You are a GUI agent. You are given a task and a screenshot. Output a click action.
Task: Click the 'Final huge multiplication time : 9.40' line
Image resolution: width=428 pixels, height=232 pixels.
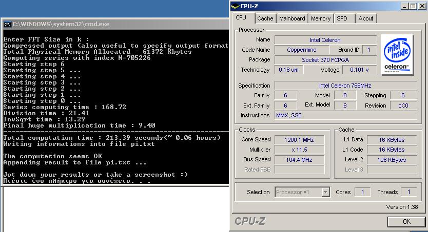79,125
